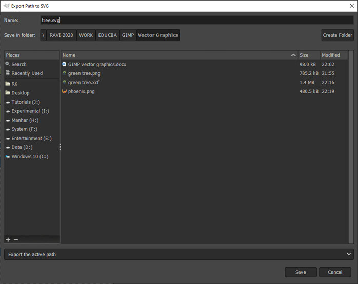Click the Cancel button
The height and width of the screenshot is (284, 358).
[x=335, y=272]
